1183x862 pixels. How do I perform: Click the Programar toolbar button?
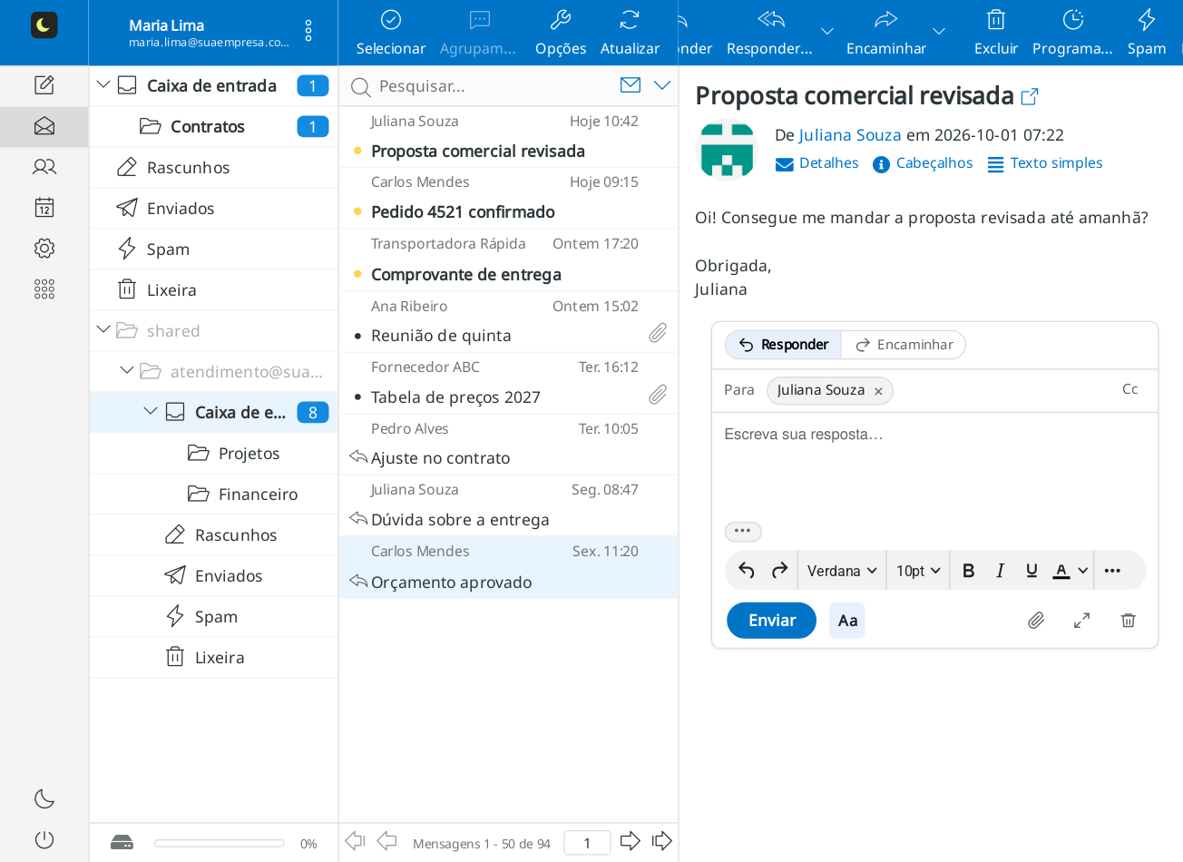pyautogui.click(x=1072, y=33)
